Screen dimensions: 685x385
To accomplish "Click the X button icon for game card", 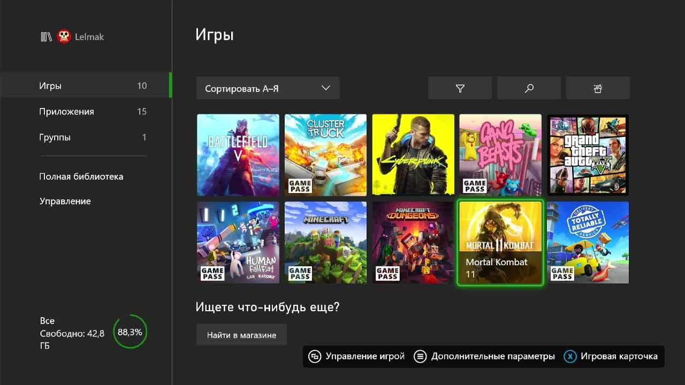I will 570,356.
